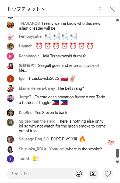Click in the チャット message input field
The height and width of the screenshot is (183, 120).
tap(42, 174)
